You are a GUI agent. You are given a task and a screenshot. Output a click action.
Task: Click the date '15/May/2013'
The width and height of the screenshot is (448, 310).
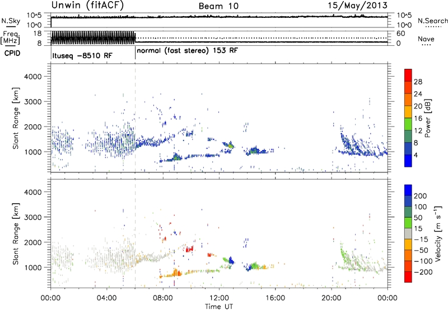(357, 6)
